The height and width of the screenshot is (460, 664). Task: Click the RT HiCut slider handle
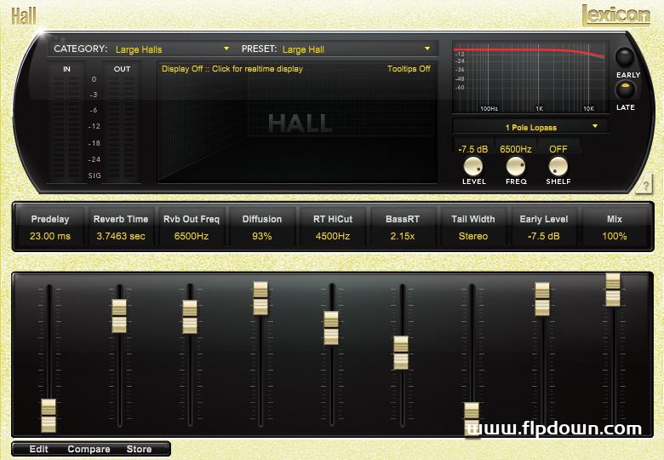click(x=331, y=328)
